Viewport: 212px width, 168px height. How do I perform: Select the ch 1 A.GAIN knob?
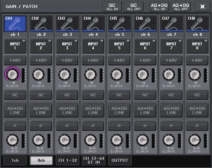(x=12, y=74)
